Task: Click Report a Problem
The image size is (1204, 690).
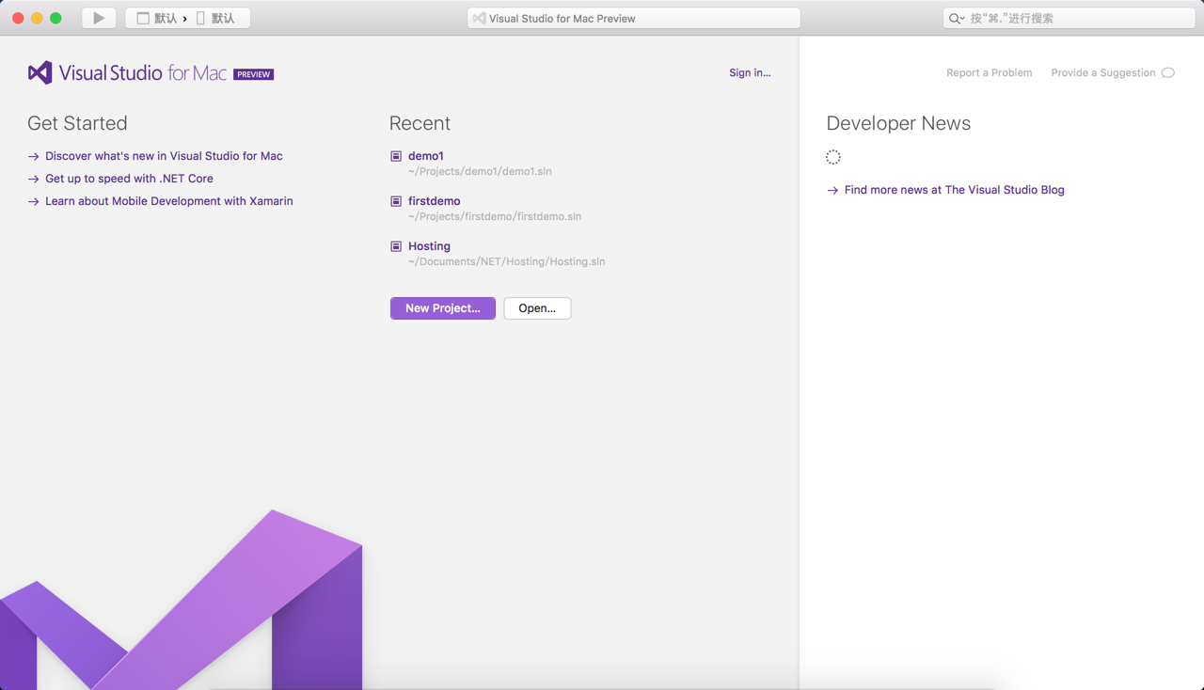Action: tap(989, 72)
